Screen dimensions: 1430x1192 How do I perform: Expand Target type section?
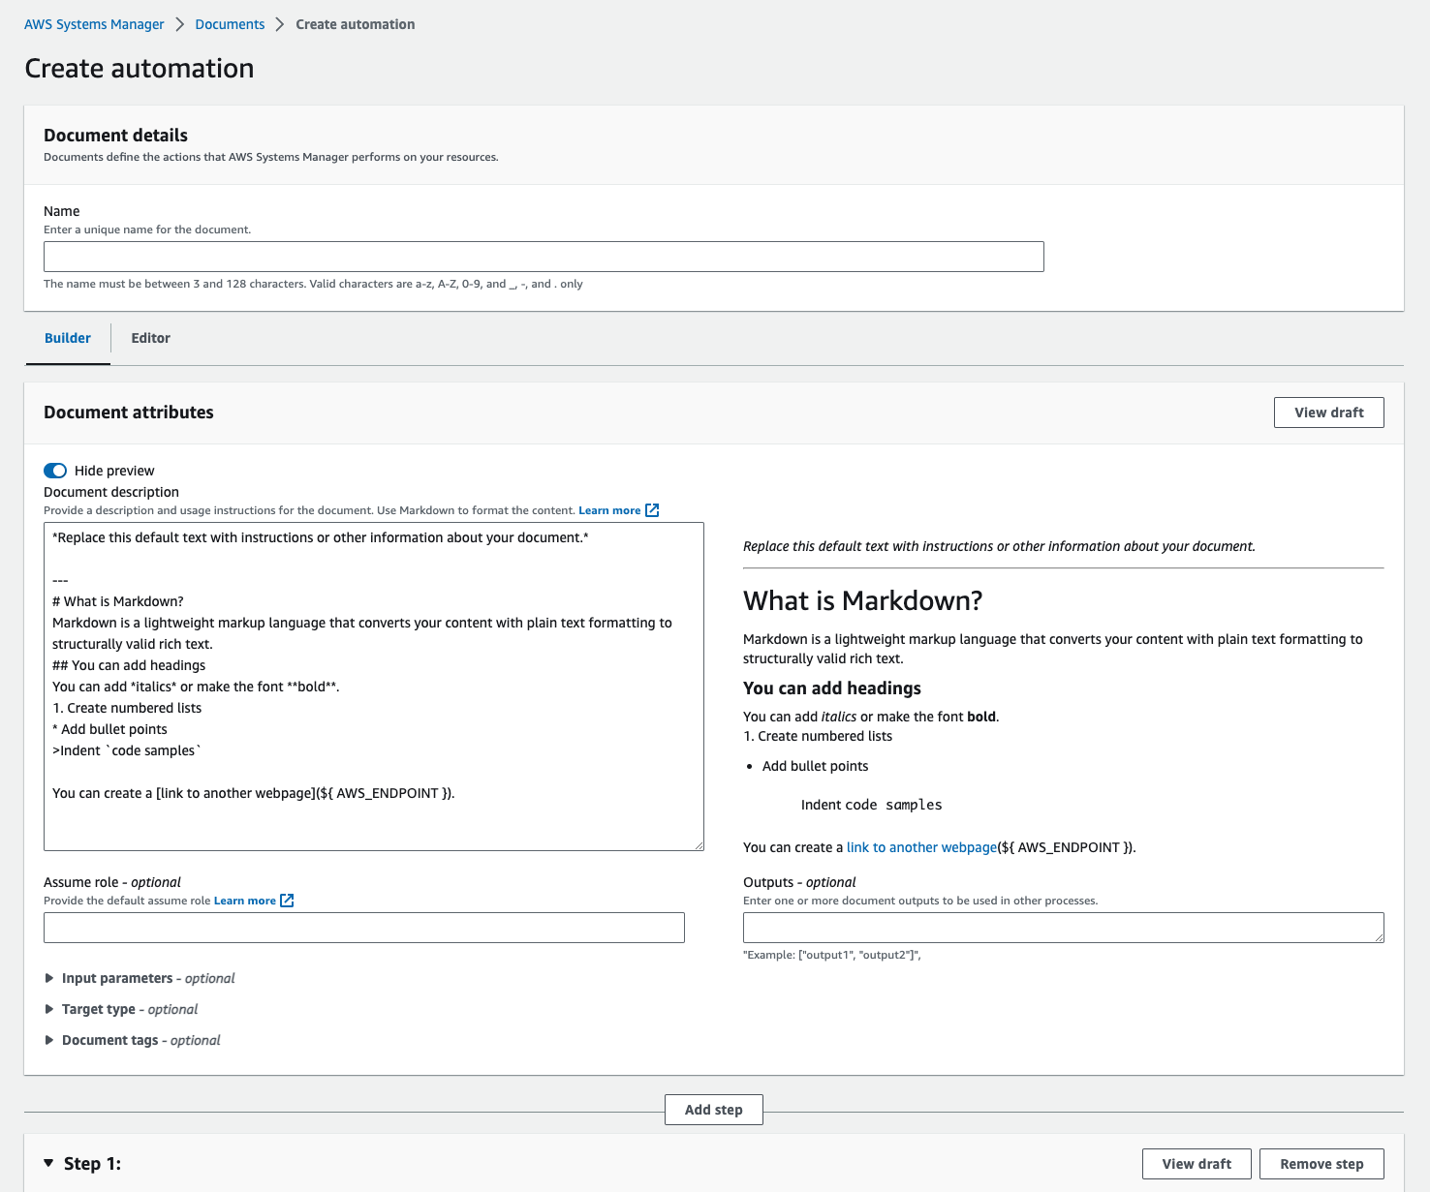point(121,1009)
